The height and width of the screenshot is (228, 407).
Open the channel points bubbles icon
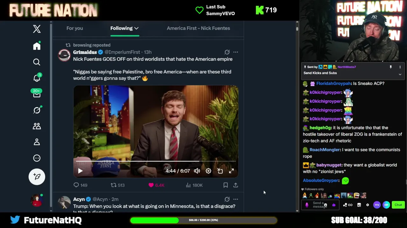[x=345, y=205]
